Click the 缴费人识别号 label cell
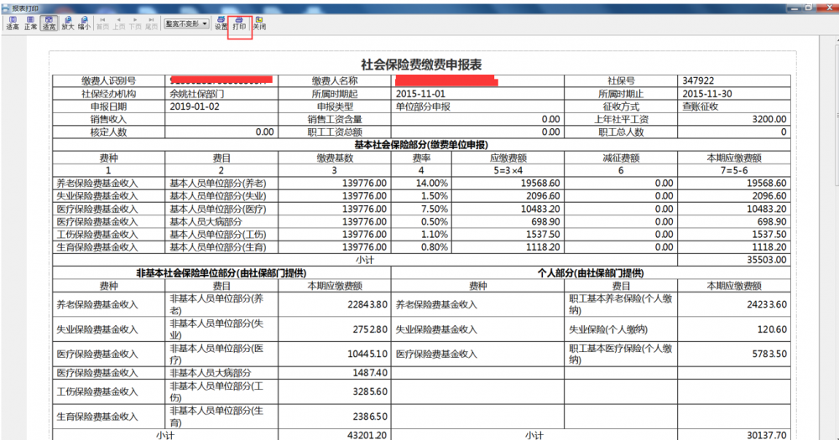839x440 pixels. pyautogui.click(x=108, y=80)
